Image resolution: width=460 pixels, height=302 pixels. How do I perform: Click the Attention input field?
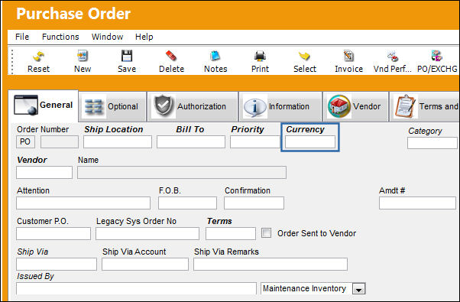pyautogui.click(x=83, y=203)
